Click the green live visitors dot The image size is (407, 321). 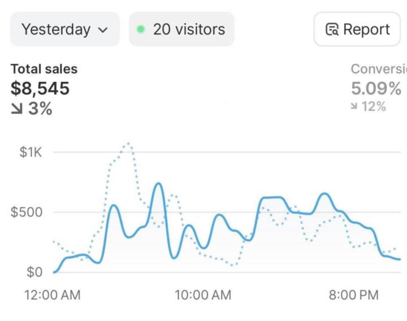[141, 29]
